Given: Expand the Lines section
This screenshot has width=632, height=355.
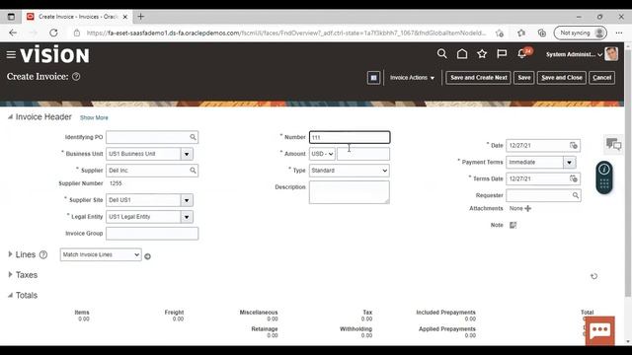Looking at the screenshot, I should coord(10,254).
